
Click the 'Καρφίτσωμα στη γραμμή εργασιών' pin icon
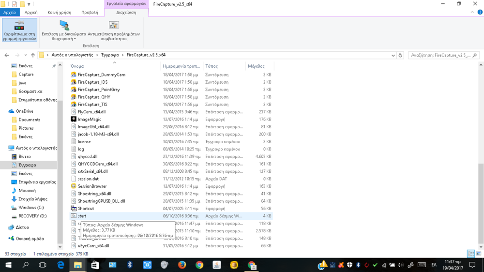(x=19, y=26)
